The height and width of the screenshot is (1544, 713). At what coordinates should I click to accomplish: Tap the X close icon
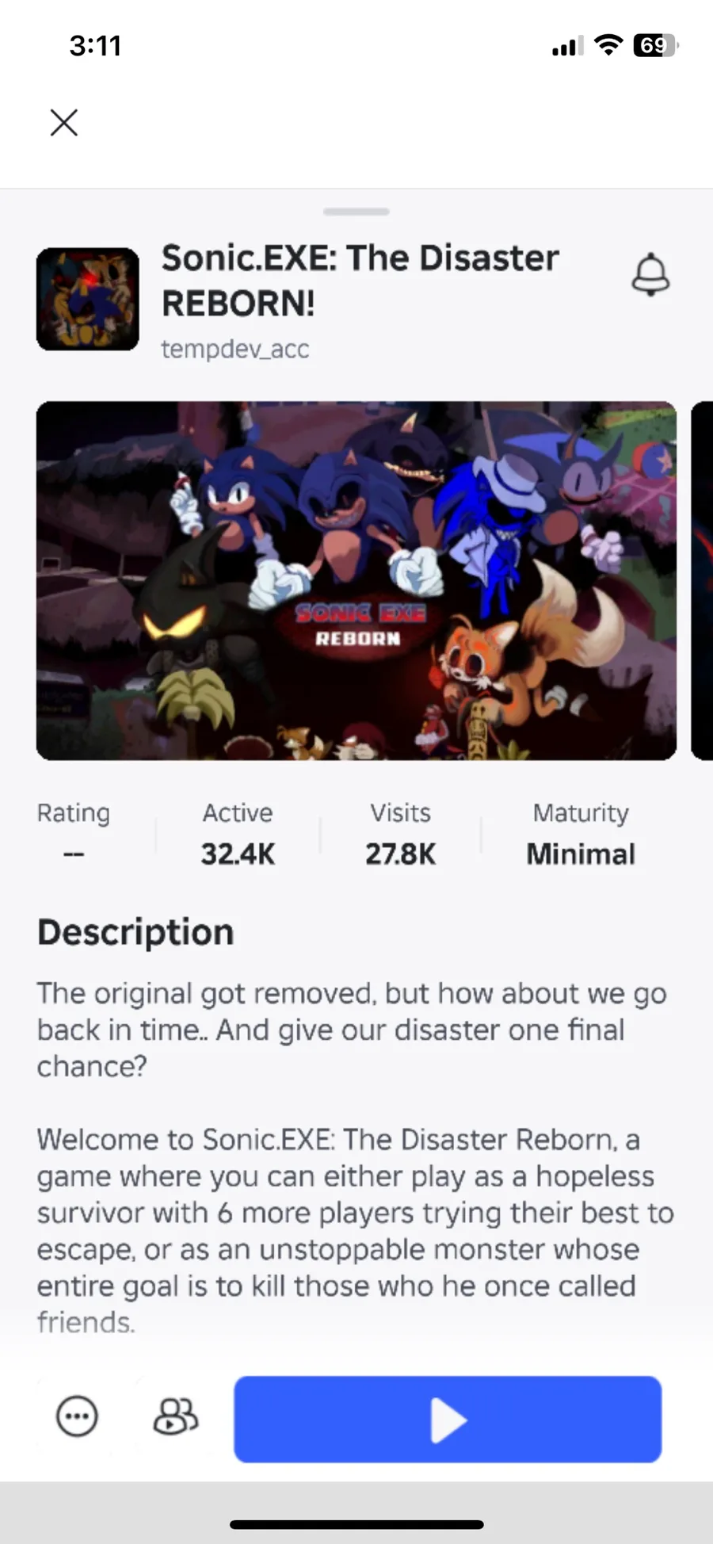[64, 123]
